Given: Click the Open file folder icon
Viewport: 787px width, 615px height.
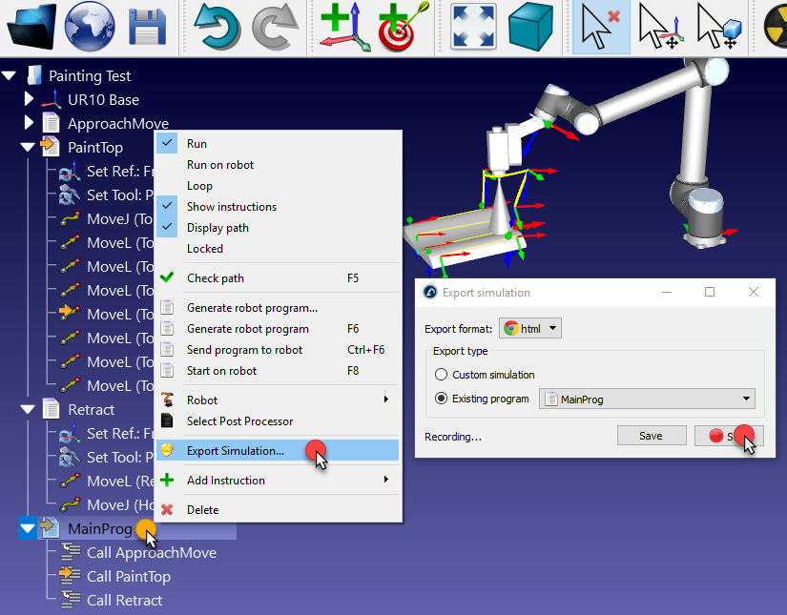Looking at the screenshot, I should pyautogui.click(x=31, y=27).
